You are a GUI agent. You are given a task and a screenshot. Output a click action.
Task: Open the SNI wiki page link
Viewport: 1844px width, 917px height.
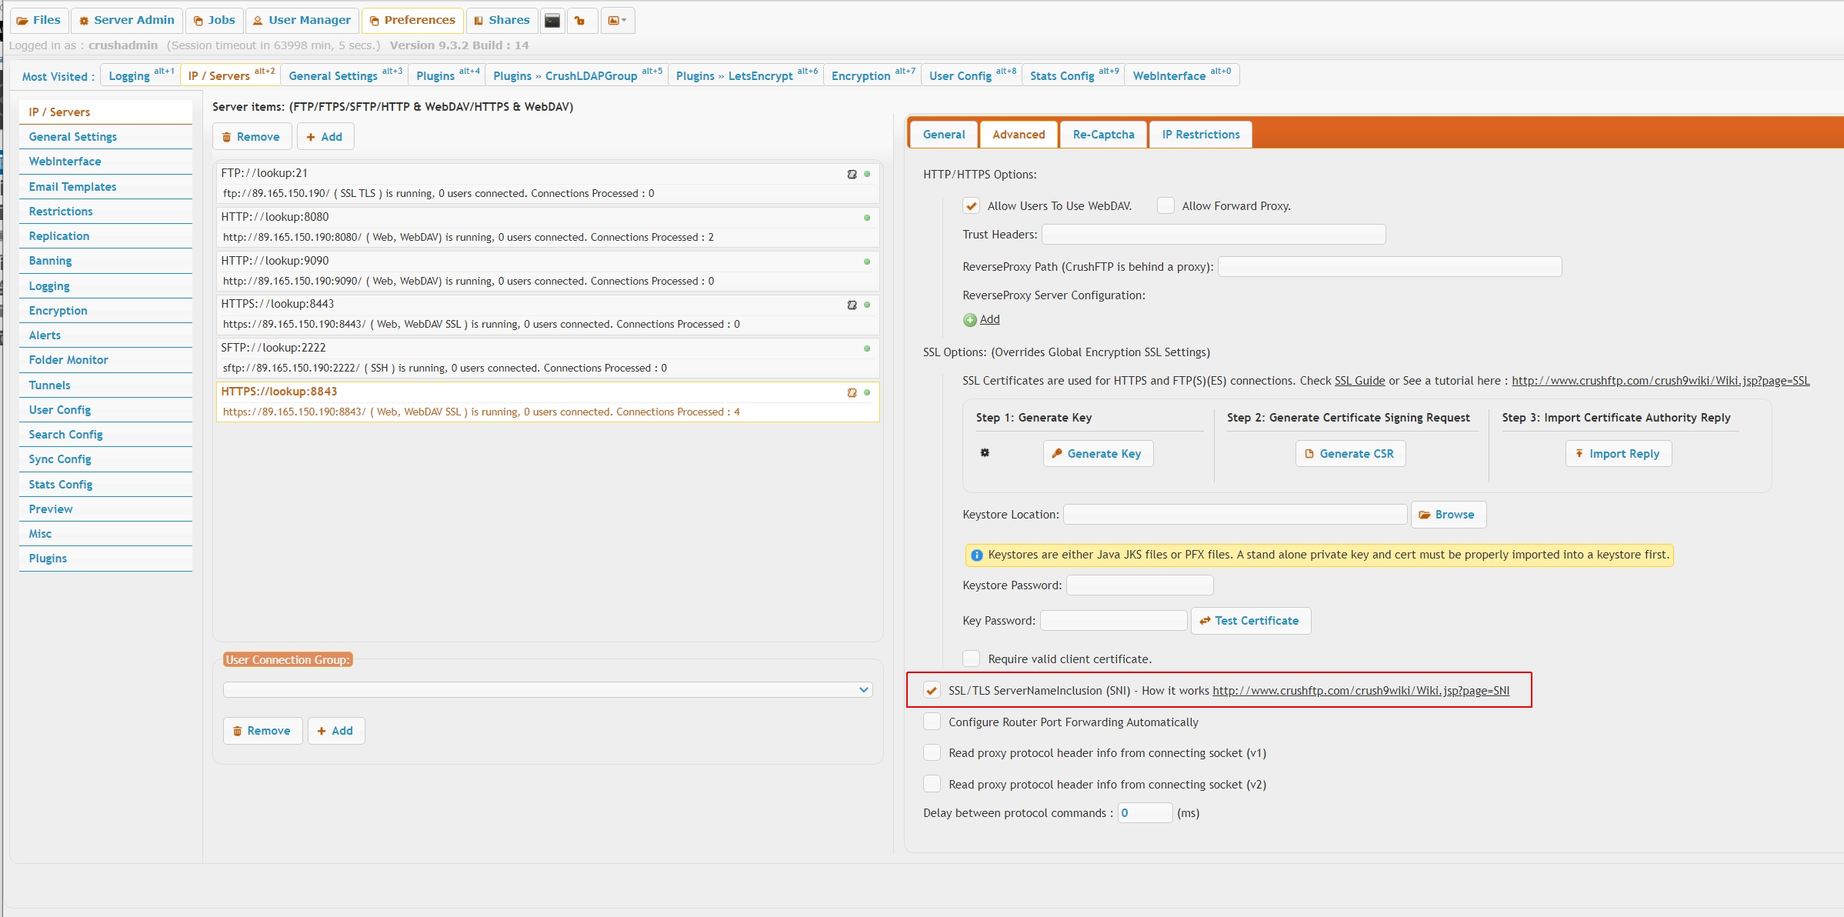point(1361,691)
